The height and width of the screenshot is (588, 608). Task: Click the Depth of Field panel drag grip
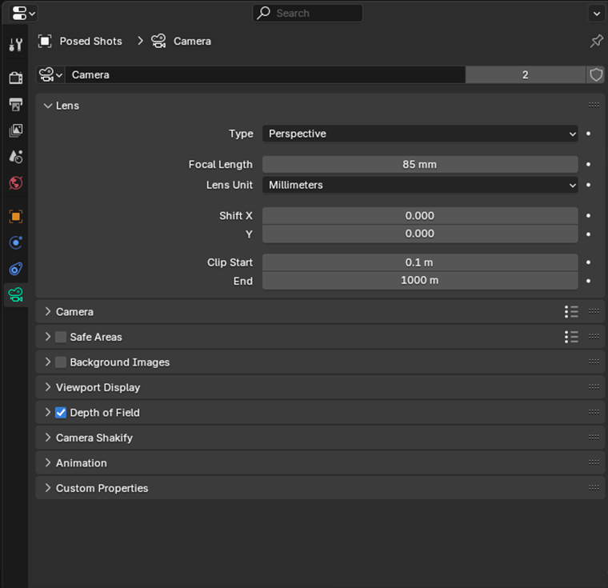click(x=594, y=412)
